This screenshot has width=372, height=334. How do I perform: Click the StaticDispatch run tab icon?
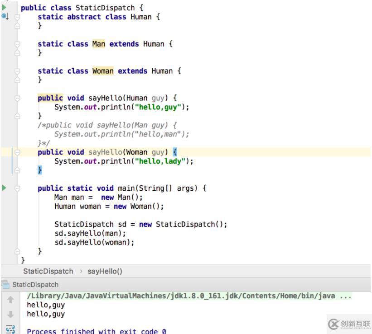point(5,285)
